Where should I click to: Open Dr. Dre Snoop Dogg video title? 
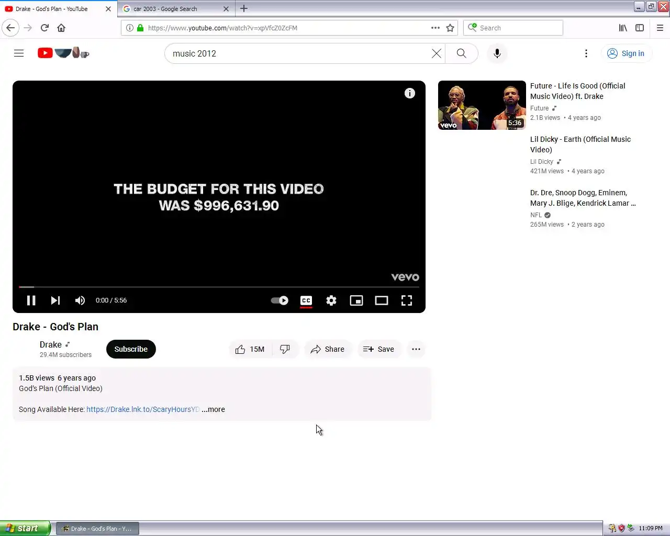tap(583, 198)
